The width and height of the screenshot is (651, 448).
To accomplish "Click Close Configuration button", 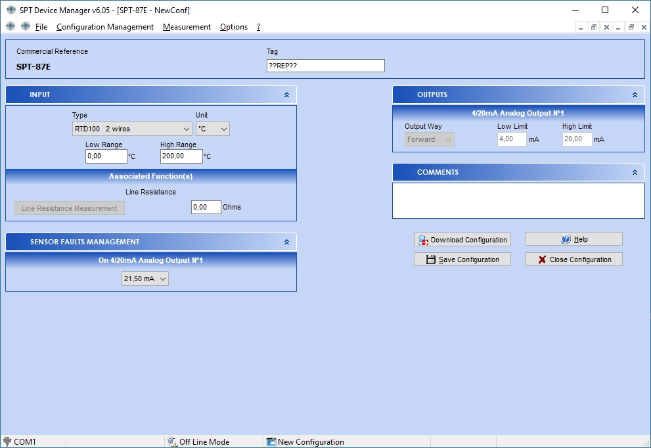I will pos(573,259).
